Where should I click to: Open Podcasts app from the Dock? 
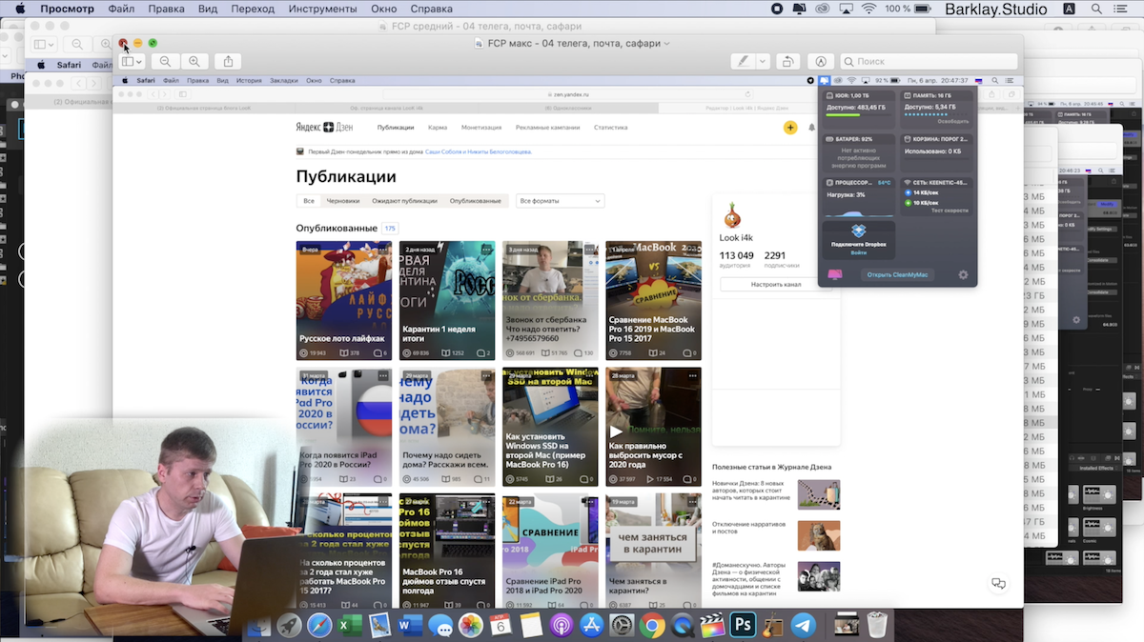click(562, 625)
